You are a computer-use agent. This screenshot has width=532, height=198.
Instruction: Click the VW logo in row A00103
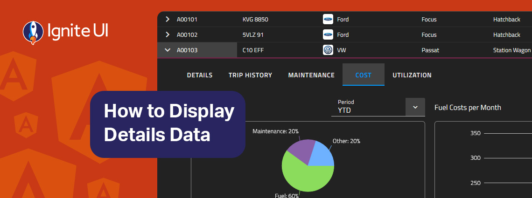click(328, 50)
